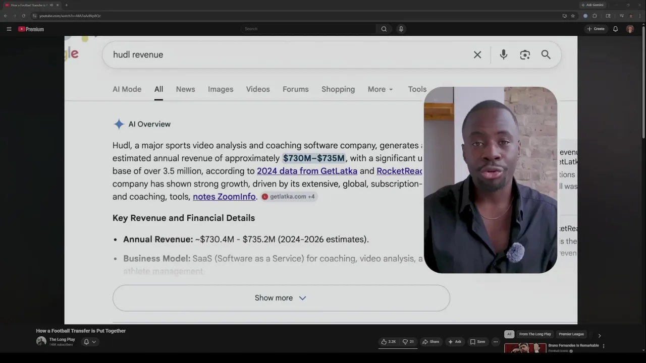The height and width of the screenshot is (363, 646).
Task: Click the Ask button under the video
Action: point(455,342)
